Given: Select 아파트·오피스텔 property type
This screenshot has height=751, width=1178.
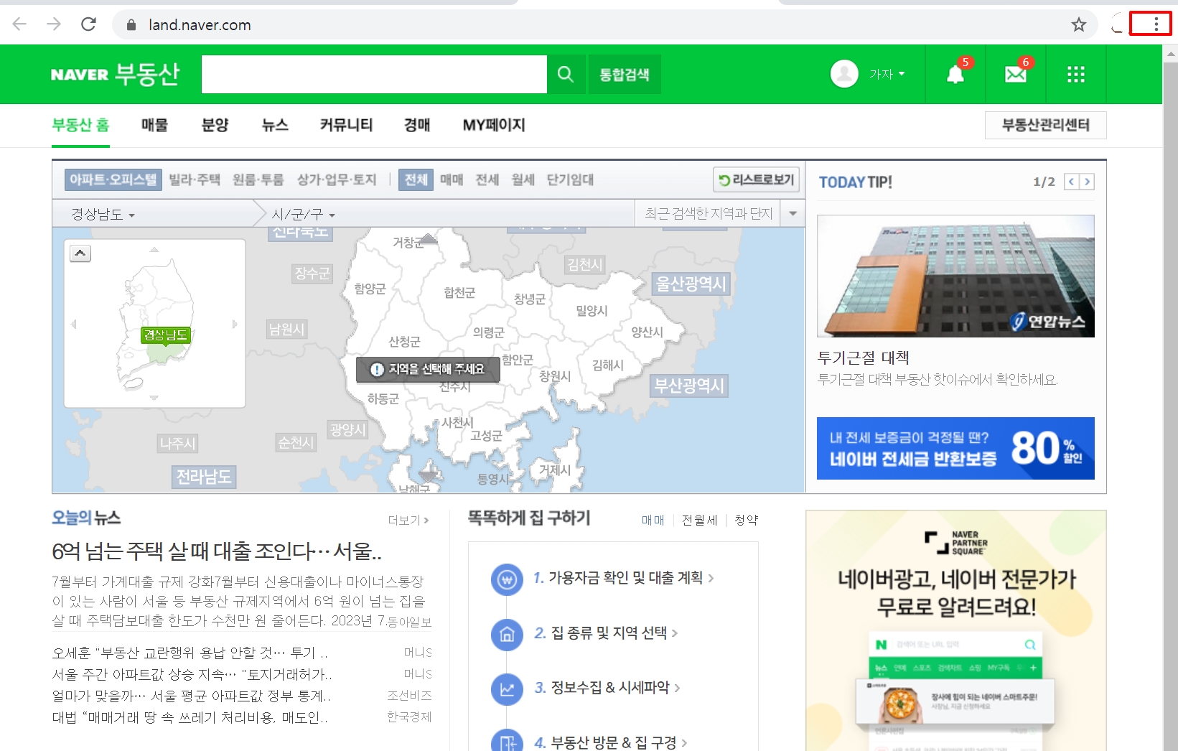Looking at the screenshot, I should coord(113,179).
